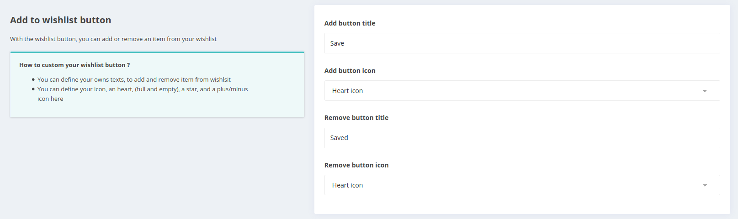
Task: Click 'How to custom your wishlist button ?' heading
Action: point(74,65)
